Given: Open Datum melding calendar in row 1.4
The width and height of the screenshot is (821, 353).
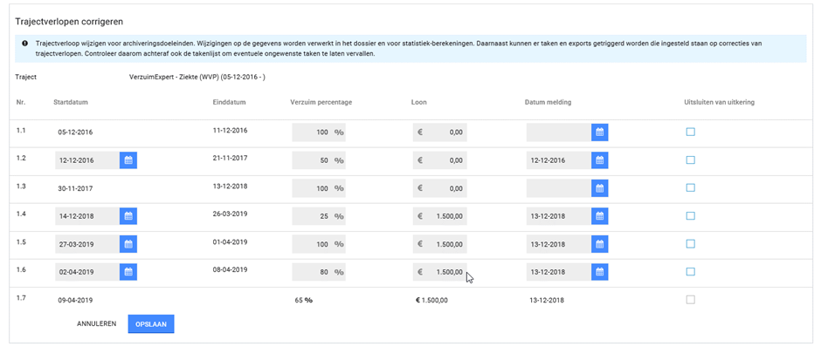Looking at the screenshot, I should [599, 216].
